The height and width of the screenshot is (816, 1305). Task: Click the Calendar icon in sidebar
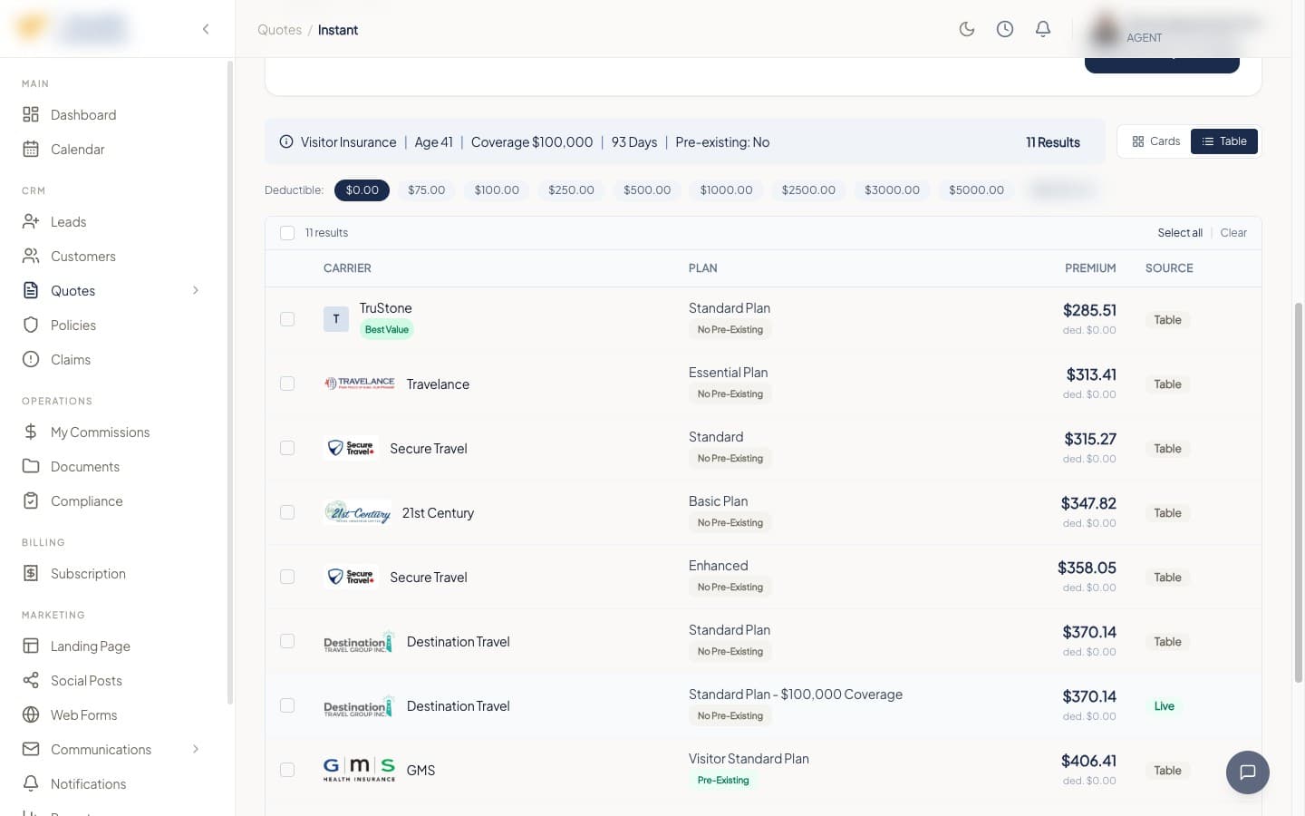[31, 149]
